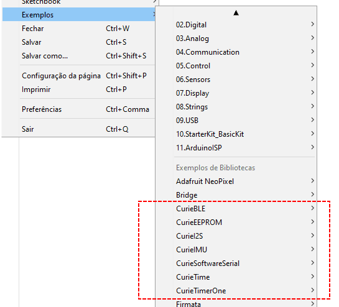This screenshot has width=339, height=307.
Task: Open the 03.Analog examples submenu
Action: 236,39
